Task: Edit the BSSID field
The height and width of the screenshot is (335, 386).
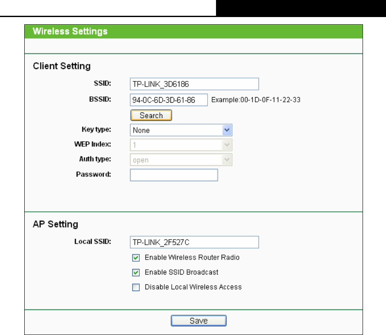Action: 169,100
